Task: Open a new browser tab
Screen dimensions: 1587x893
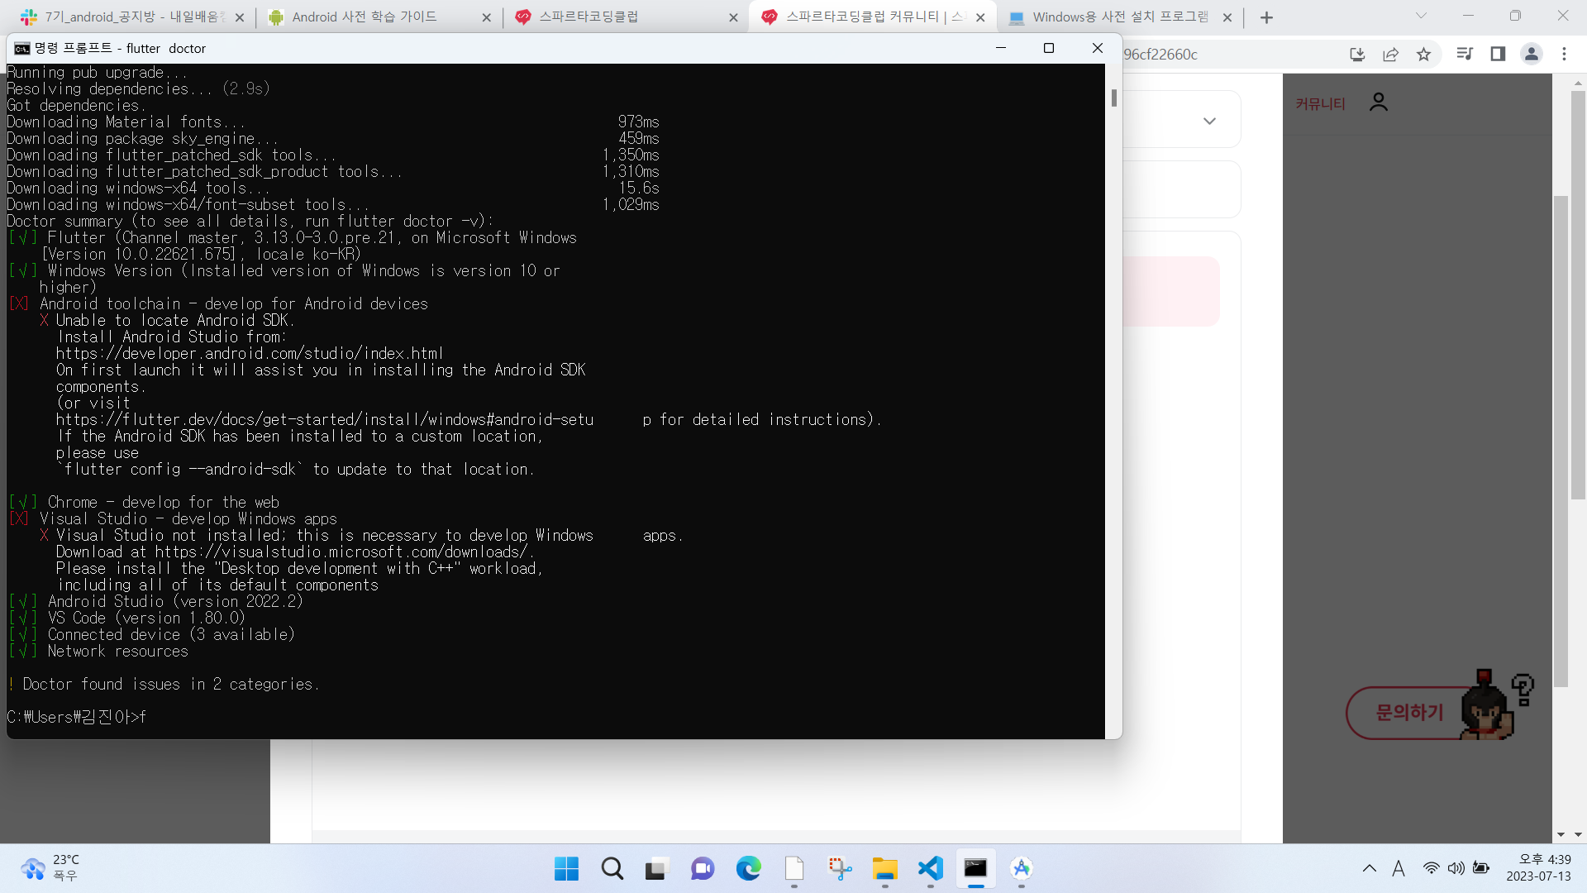Action: pyautogui.click(x=1266, y=17)
